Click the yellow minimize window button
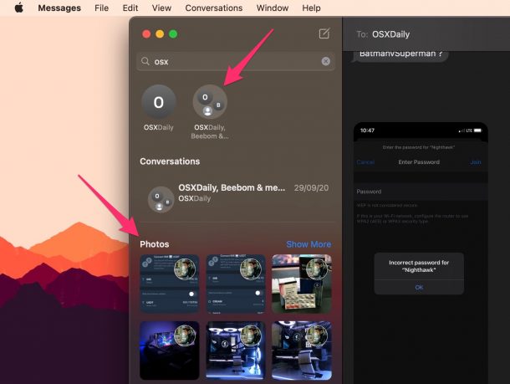Screen dimensions: 510x384 pos(160,34)
